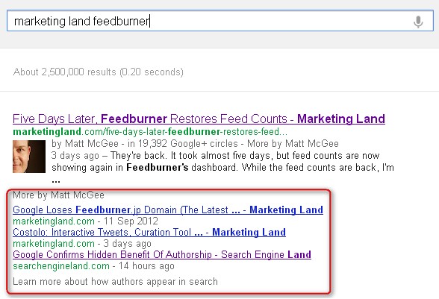
Task: Click 'Learn more about how authors appear in search'
Action: point(115,281)
